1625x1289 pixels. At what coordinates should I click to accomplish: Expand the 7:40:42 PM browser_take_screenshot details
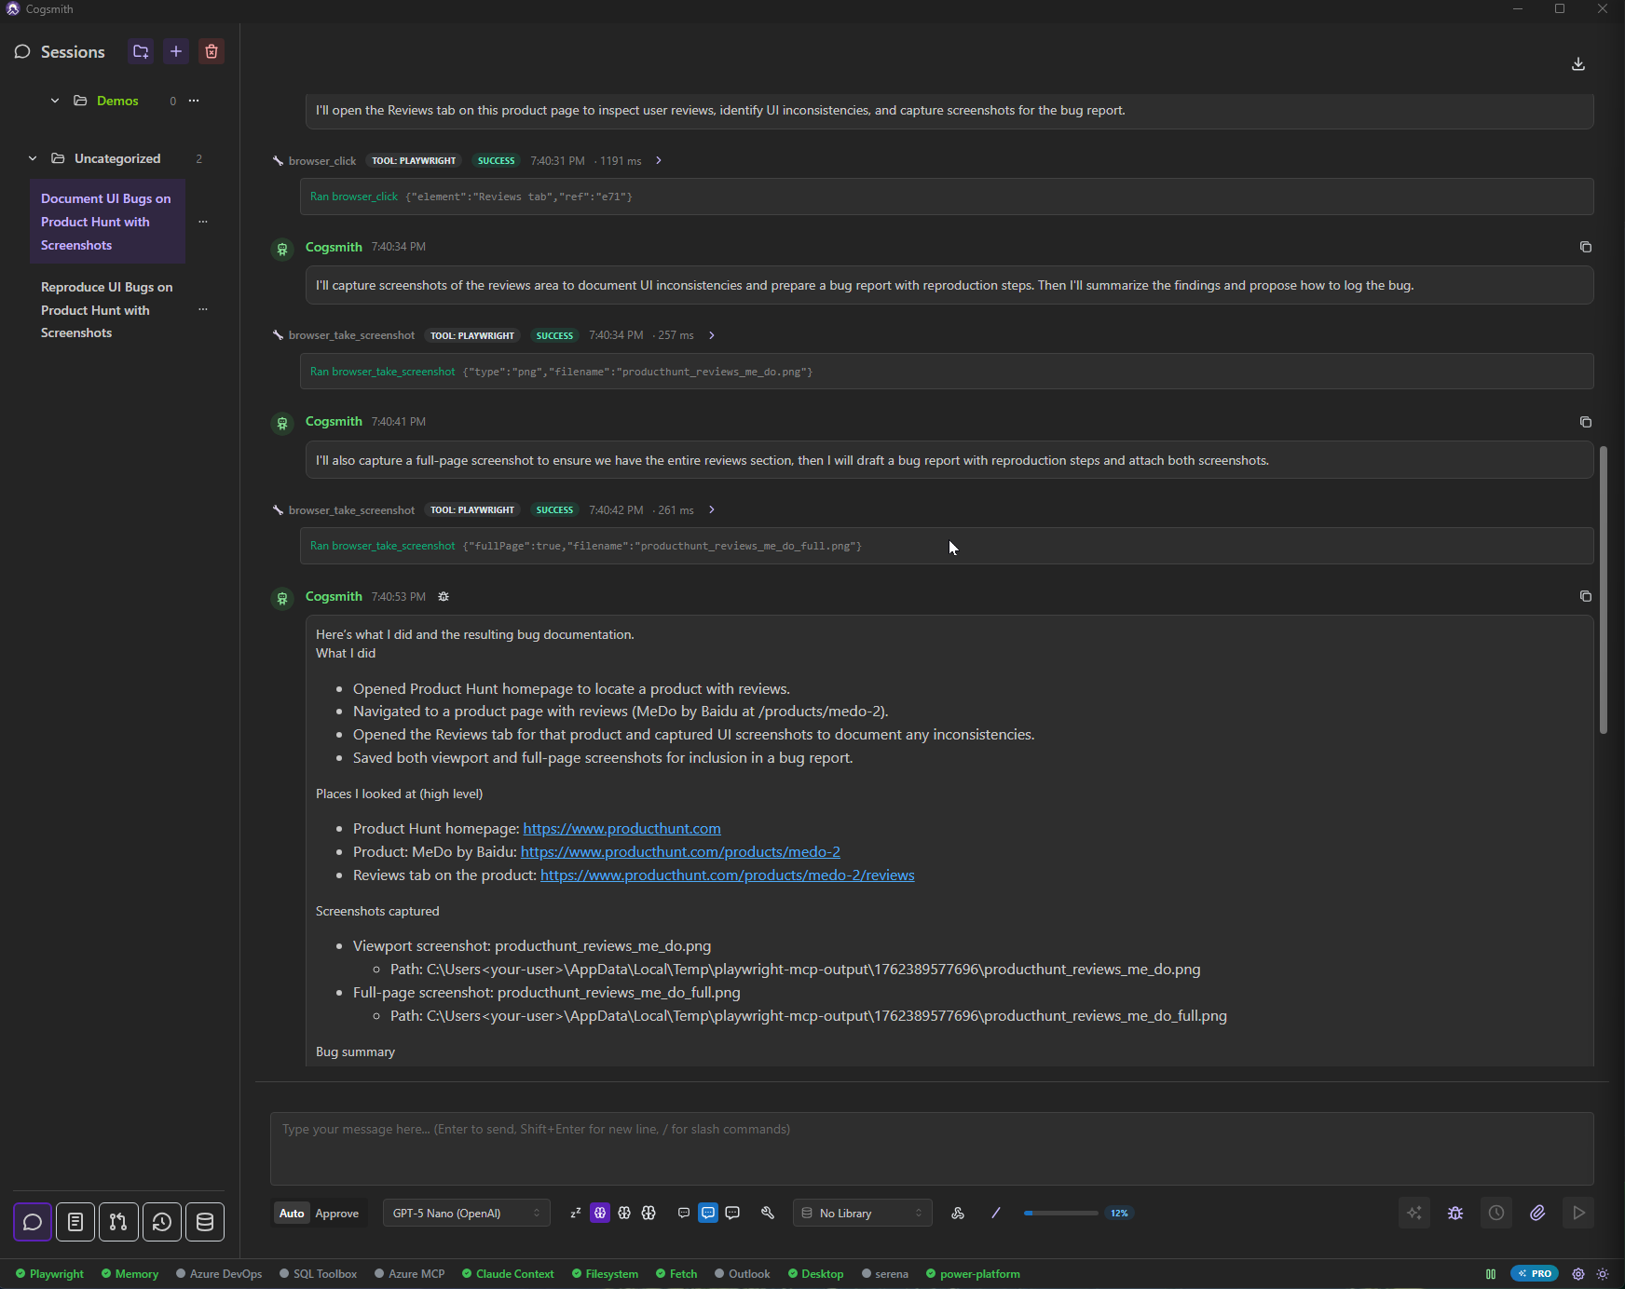[x=712, y=509]
